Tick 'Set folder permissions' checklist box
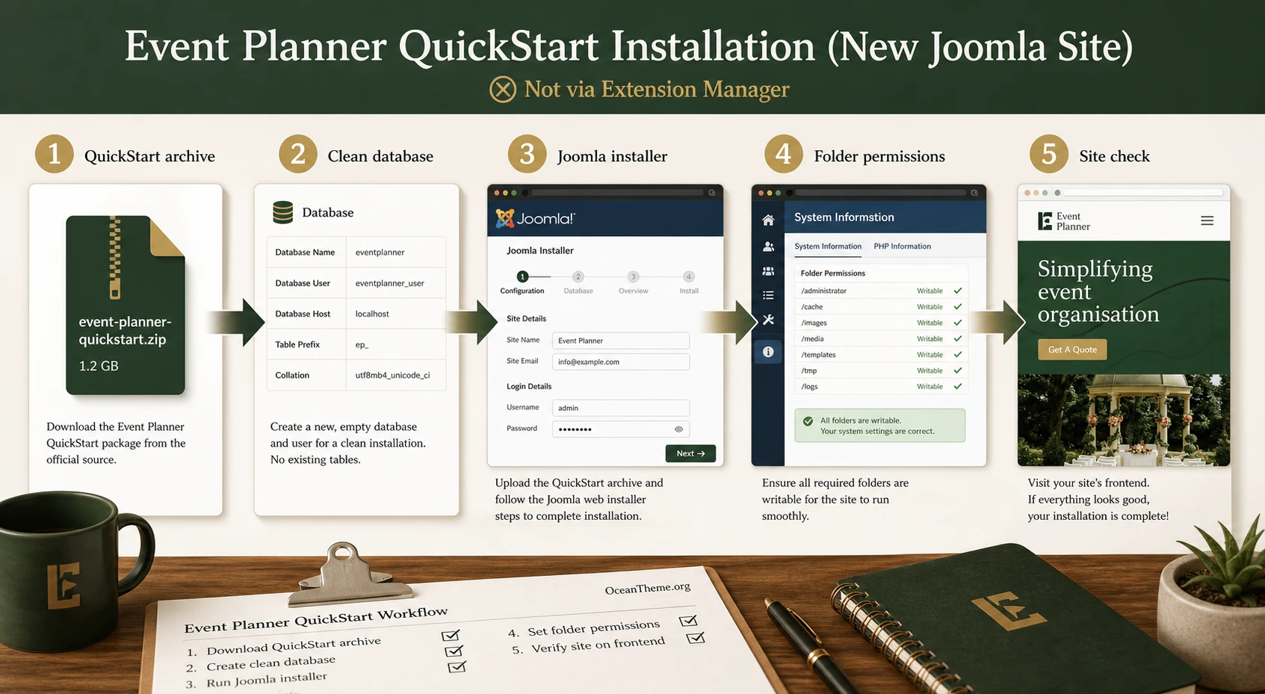Screen dimensions: 1265x694 (x=688, y=621)
